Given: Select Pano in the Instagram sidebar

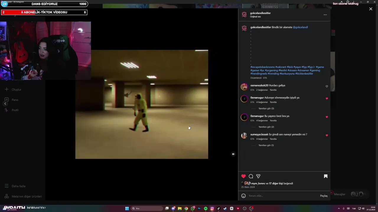Looking at the screenshot, I should coord(12,100).
